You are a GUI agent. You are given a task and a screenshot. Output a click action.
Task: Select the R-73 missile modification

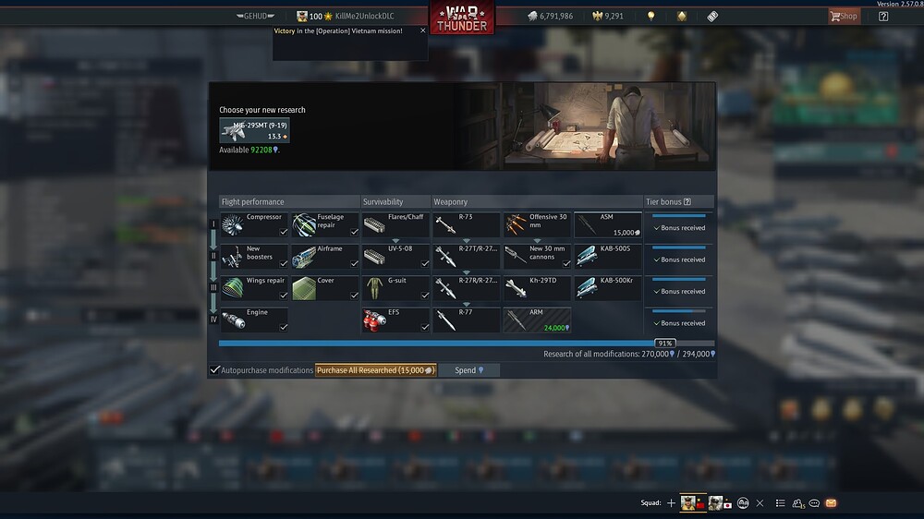(x=466, y=225)
